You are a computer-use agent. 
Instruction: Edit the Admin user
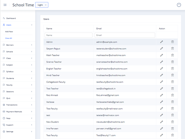(162, 42)
